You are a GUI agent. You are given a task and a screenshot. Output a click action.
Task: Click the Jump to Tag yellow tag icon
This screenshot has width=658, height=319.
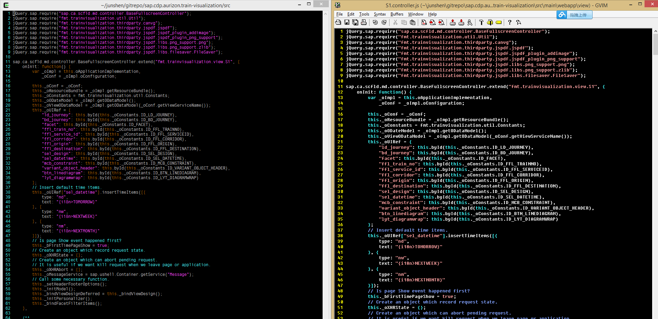(x=498, y=22)
